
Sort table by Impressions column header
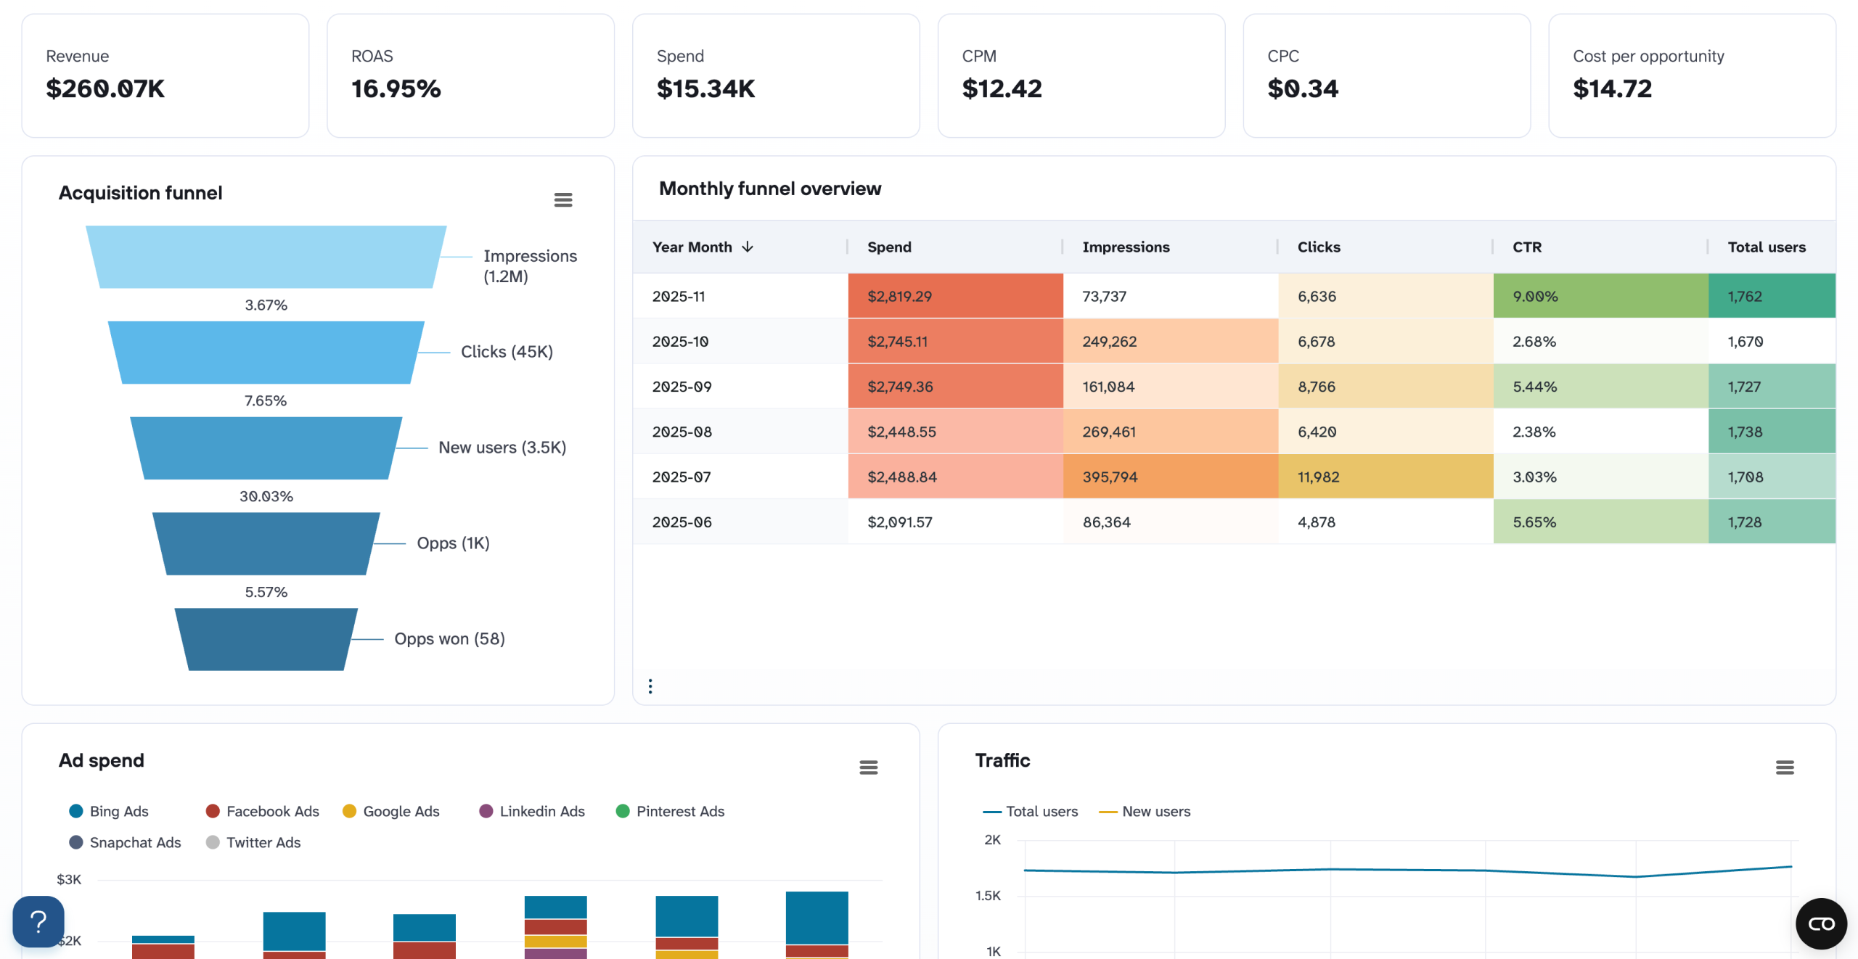(x=1170, y=247)
